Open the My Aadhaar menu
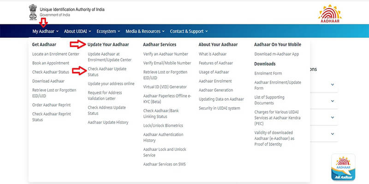The height and width of the screenshot is (184, 369). coord(45,31)
